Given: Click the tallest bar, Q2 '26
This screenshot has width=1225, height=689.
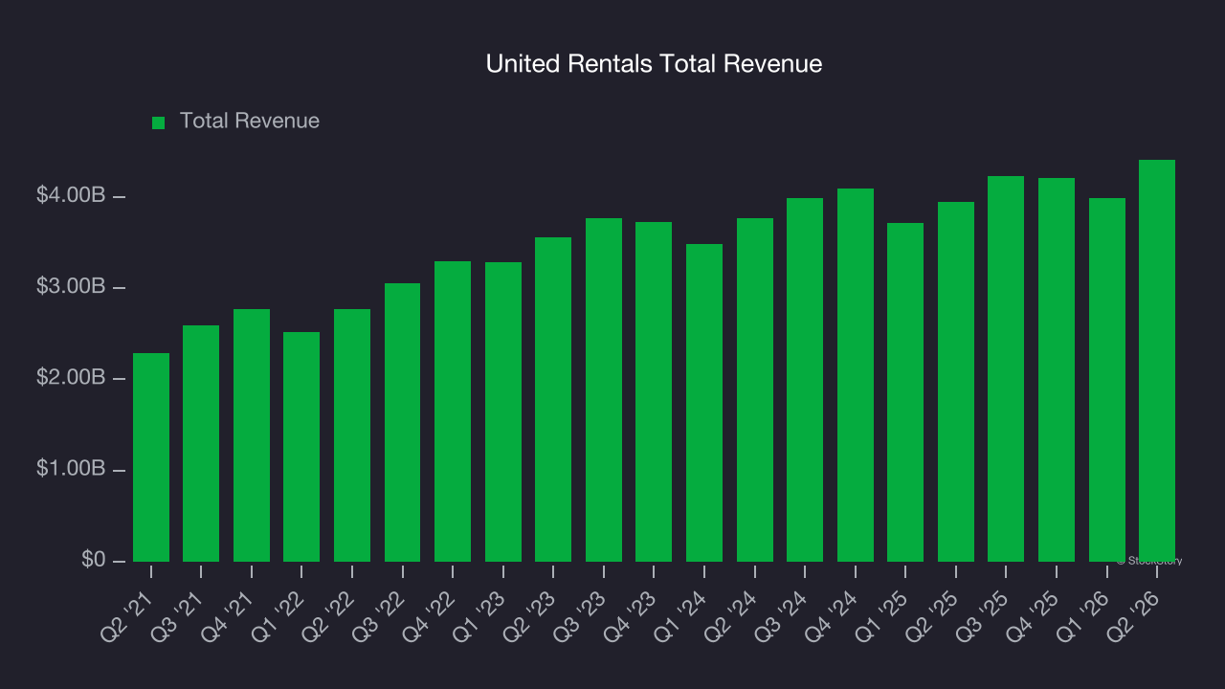Looking at the screenshot, I should (x=1157, y=361).
